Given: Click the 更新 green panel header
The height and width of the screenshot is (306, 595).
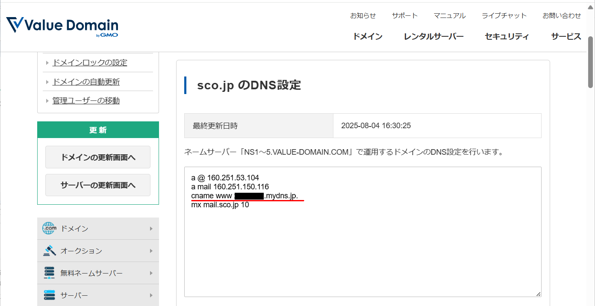Looking at the screenshot, I should [98, 130].
